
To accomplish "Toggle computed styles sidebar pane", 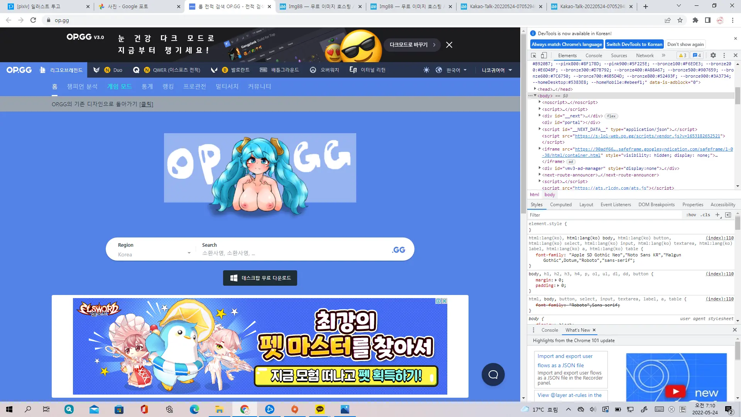I will tap(728, 215).
